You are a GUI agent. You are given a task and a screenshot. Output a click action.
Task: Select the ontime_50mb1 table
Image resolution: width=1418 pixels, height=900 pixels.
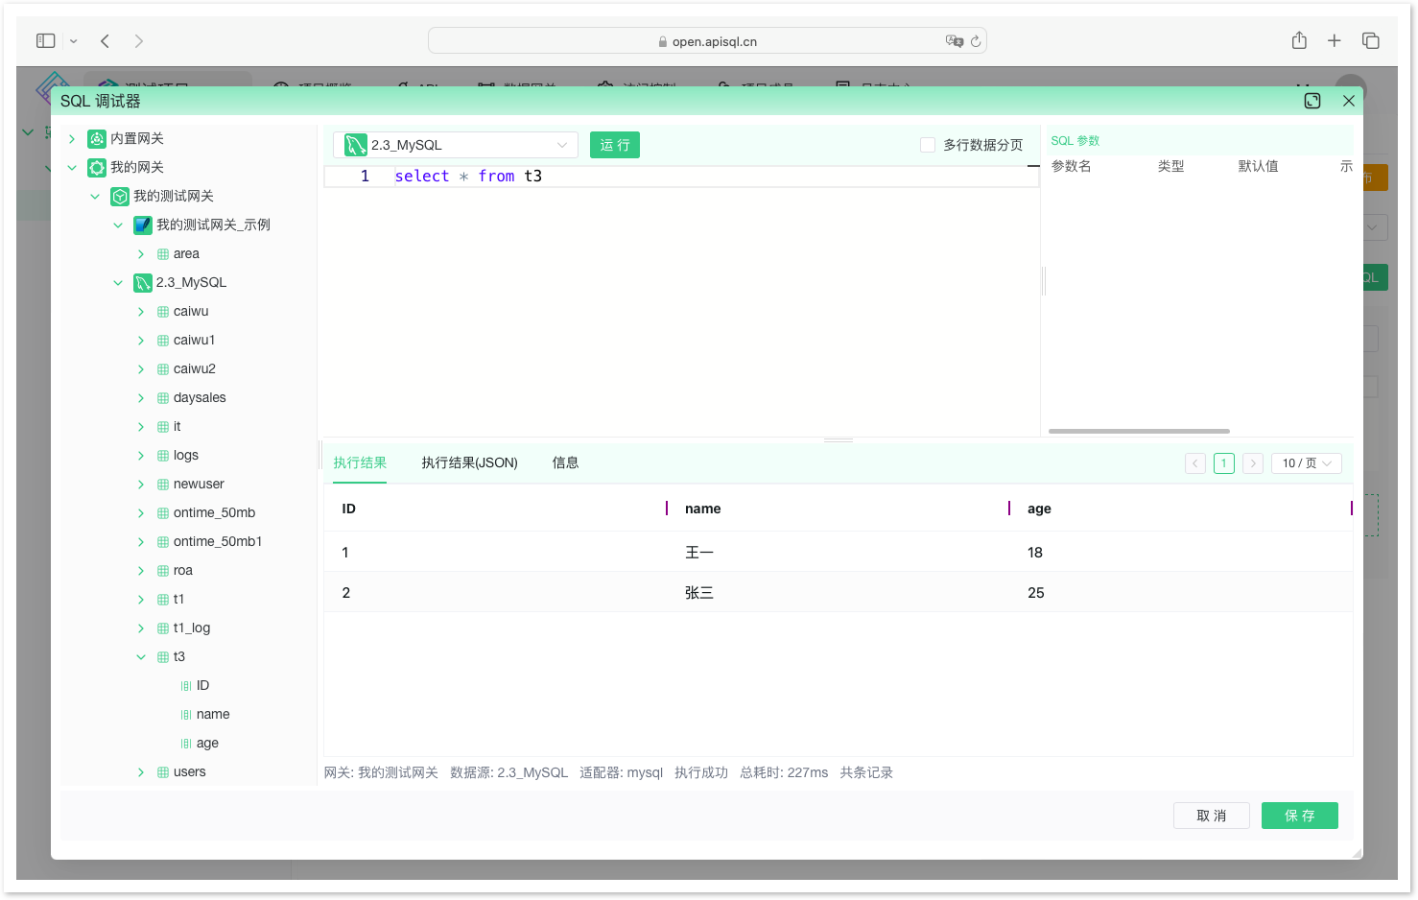(218, 542)
